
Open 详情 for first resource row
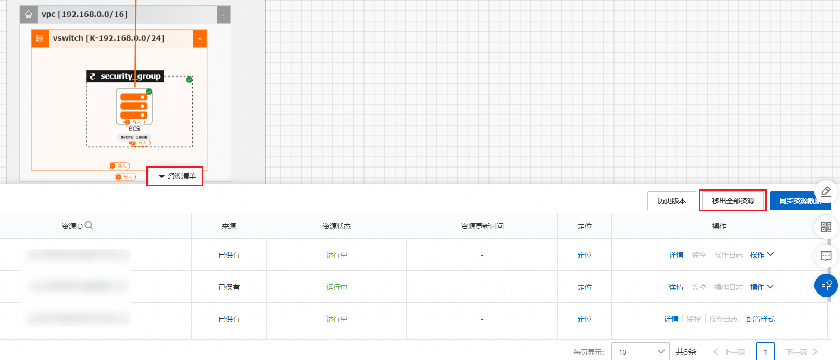[676, 255]
